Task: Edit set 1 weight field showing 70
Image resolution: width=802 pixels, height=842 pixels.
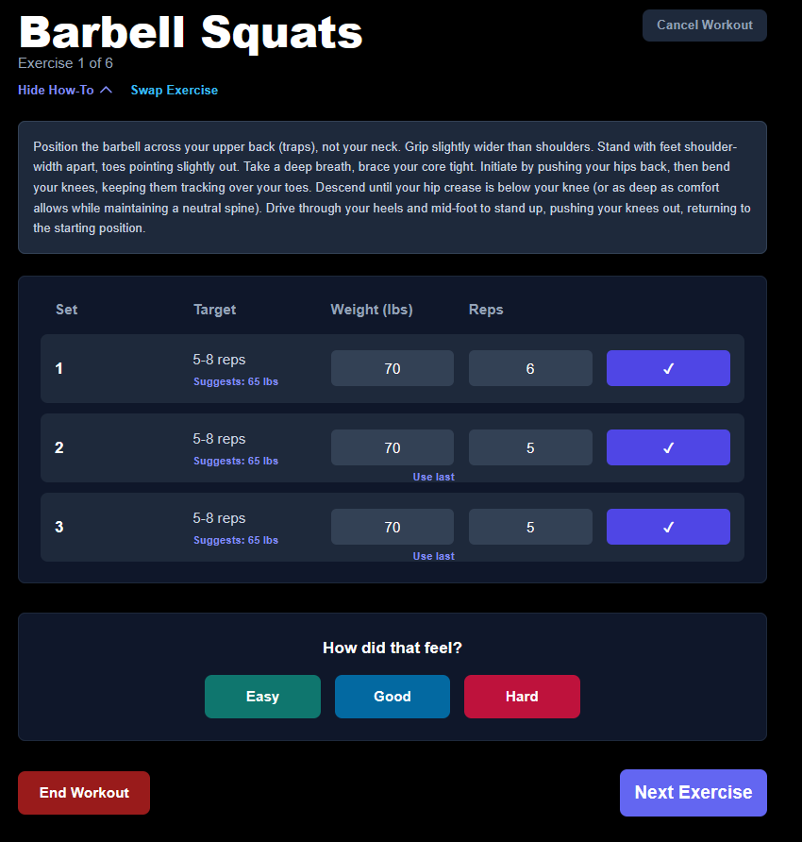Action: pyautogui.click(x=393, y=368)
